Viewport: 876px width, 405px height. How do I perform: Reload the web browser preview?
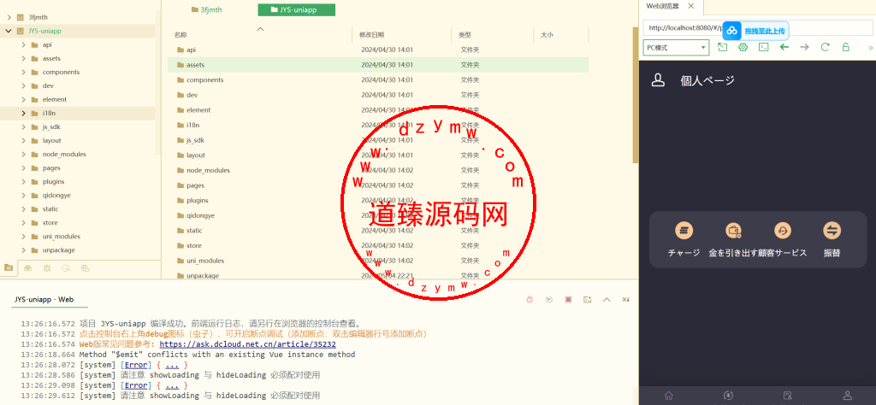pyautogui.click(x=826, y=47)
